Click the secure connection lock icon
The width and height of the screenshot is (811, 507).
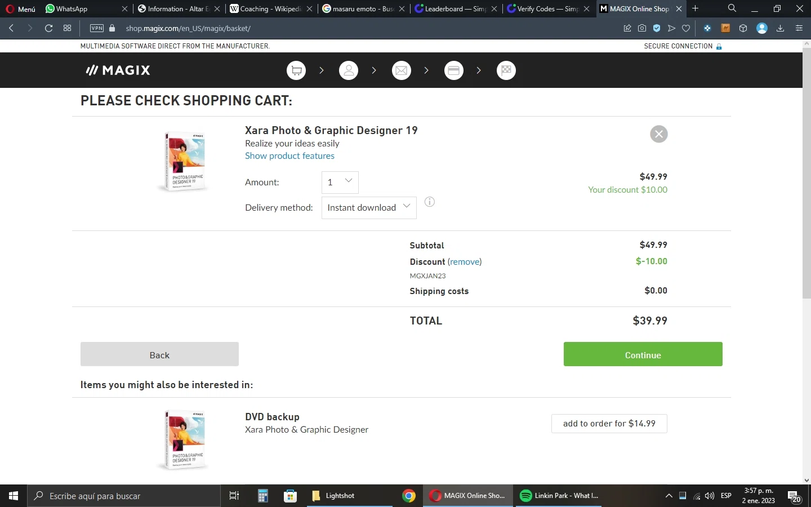(719, 46)
